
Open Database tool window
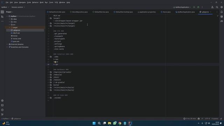point(222,16)
